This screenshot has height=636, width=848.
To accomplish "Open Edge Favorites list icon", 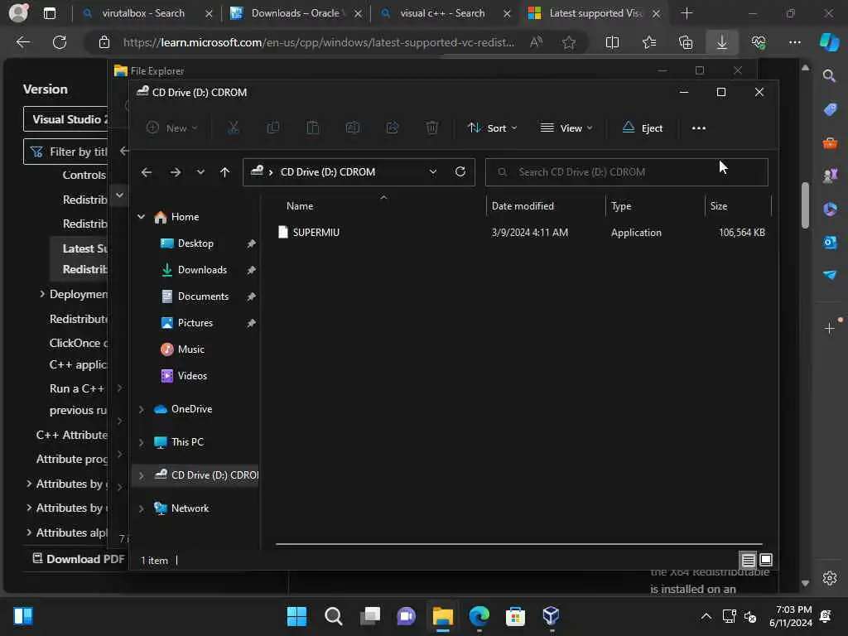I will tap(649, 42).
